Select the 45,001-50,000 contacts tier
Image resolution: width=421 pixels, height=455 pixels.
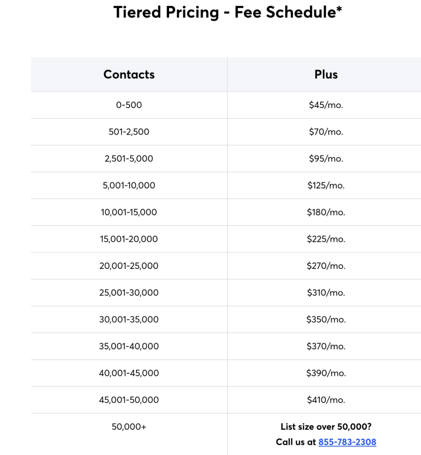tap(129, 400)
